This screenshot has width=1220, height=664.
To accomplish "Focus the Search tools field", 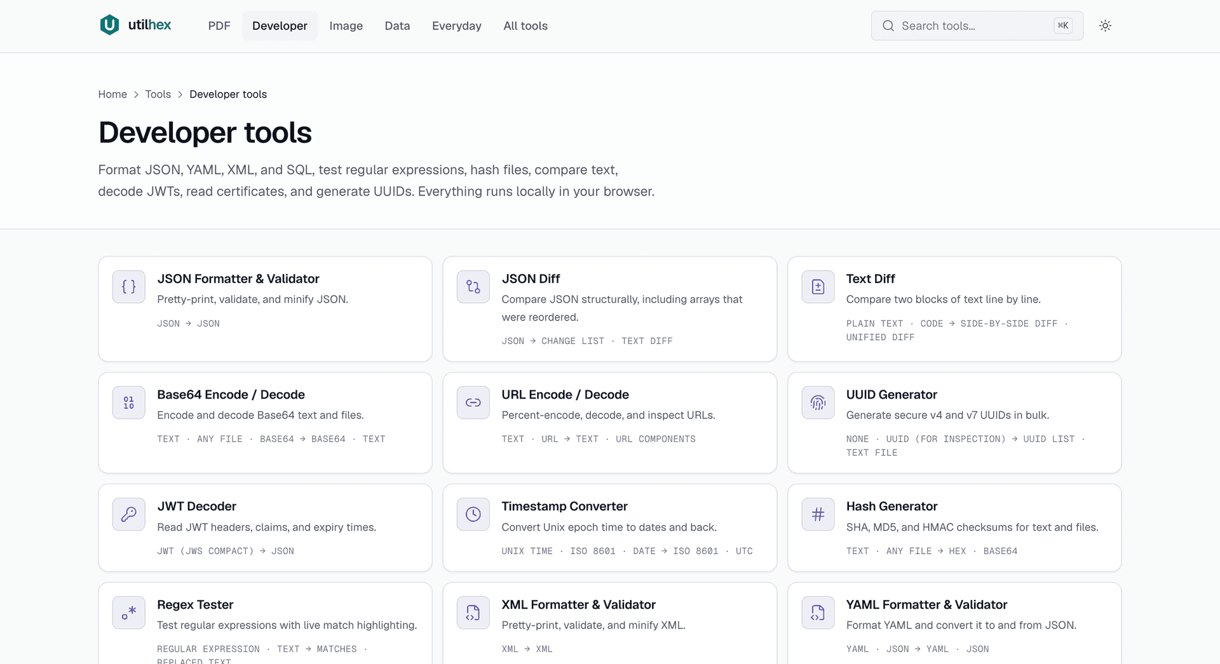I will (977, 26).
